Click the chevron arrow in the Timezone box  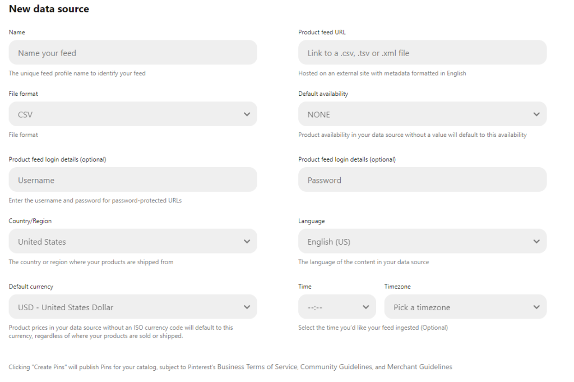pyautogui.click(x=536, y=307)
